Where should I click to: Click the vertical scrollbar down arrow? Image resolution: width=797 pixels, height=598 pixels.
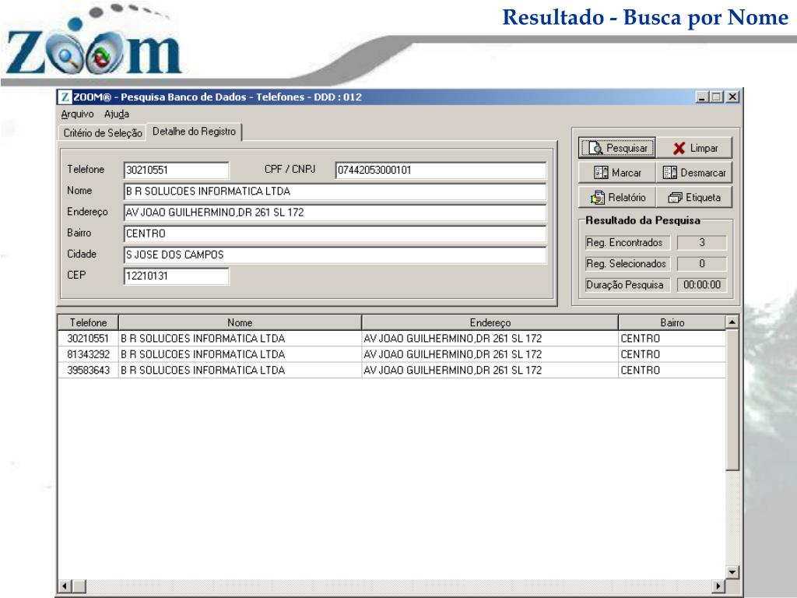coord(732,572)
